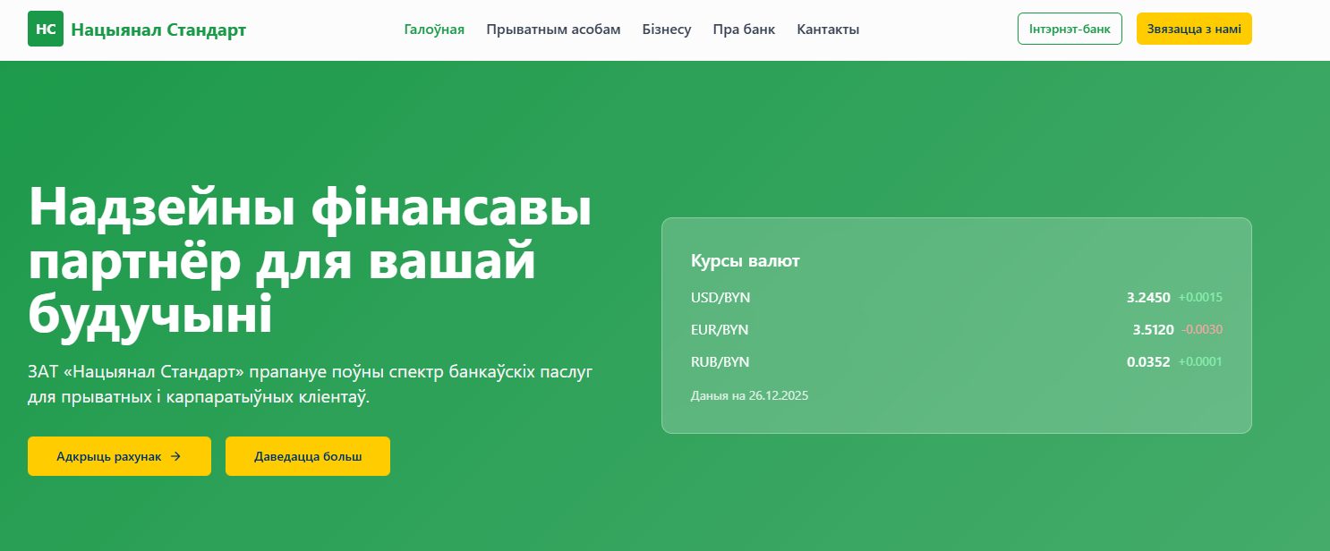1330x551 pixels.
Task: Click the arrow icon in Адкрыць рахунак
Action: (x=175, y=456)
